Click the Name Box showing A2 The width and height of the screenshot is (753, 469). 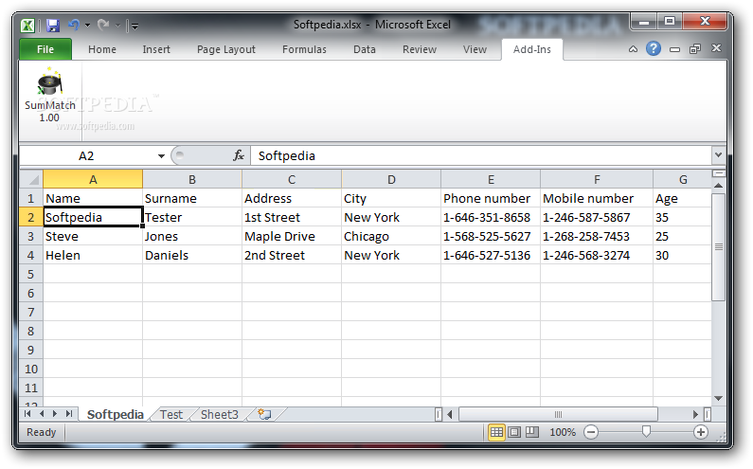pos(87,155)
